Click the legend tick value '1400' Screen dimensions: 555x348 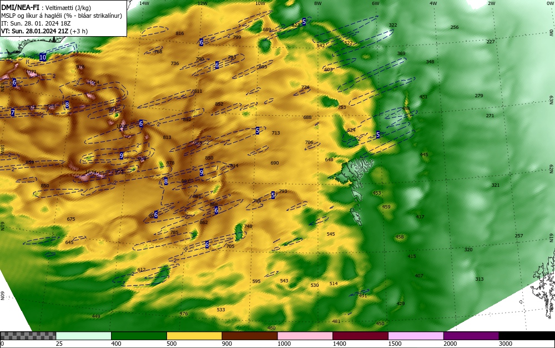tap(340, 344)
